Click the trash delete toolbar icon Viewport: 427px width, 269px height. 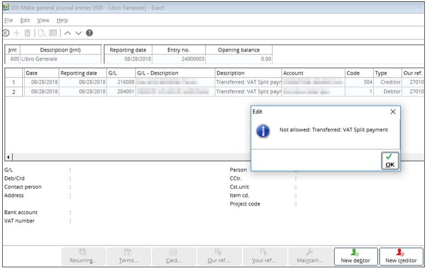click(x=28, y=33)
